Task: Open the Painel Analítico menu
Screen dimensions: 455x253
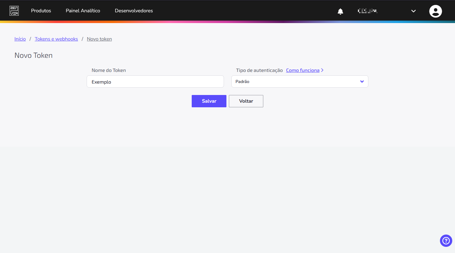Action: pyautogui.click(x=83, y=11)
